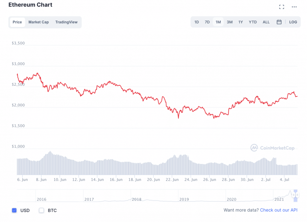Switch to the TradingView tab
Image resolution: width=307 pixels, height=222 pixels.
click(x=66, y=22)
